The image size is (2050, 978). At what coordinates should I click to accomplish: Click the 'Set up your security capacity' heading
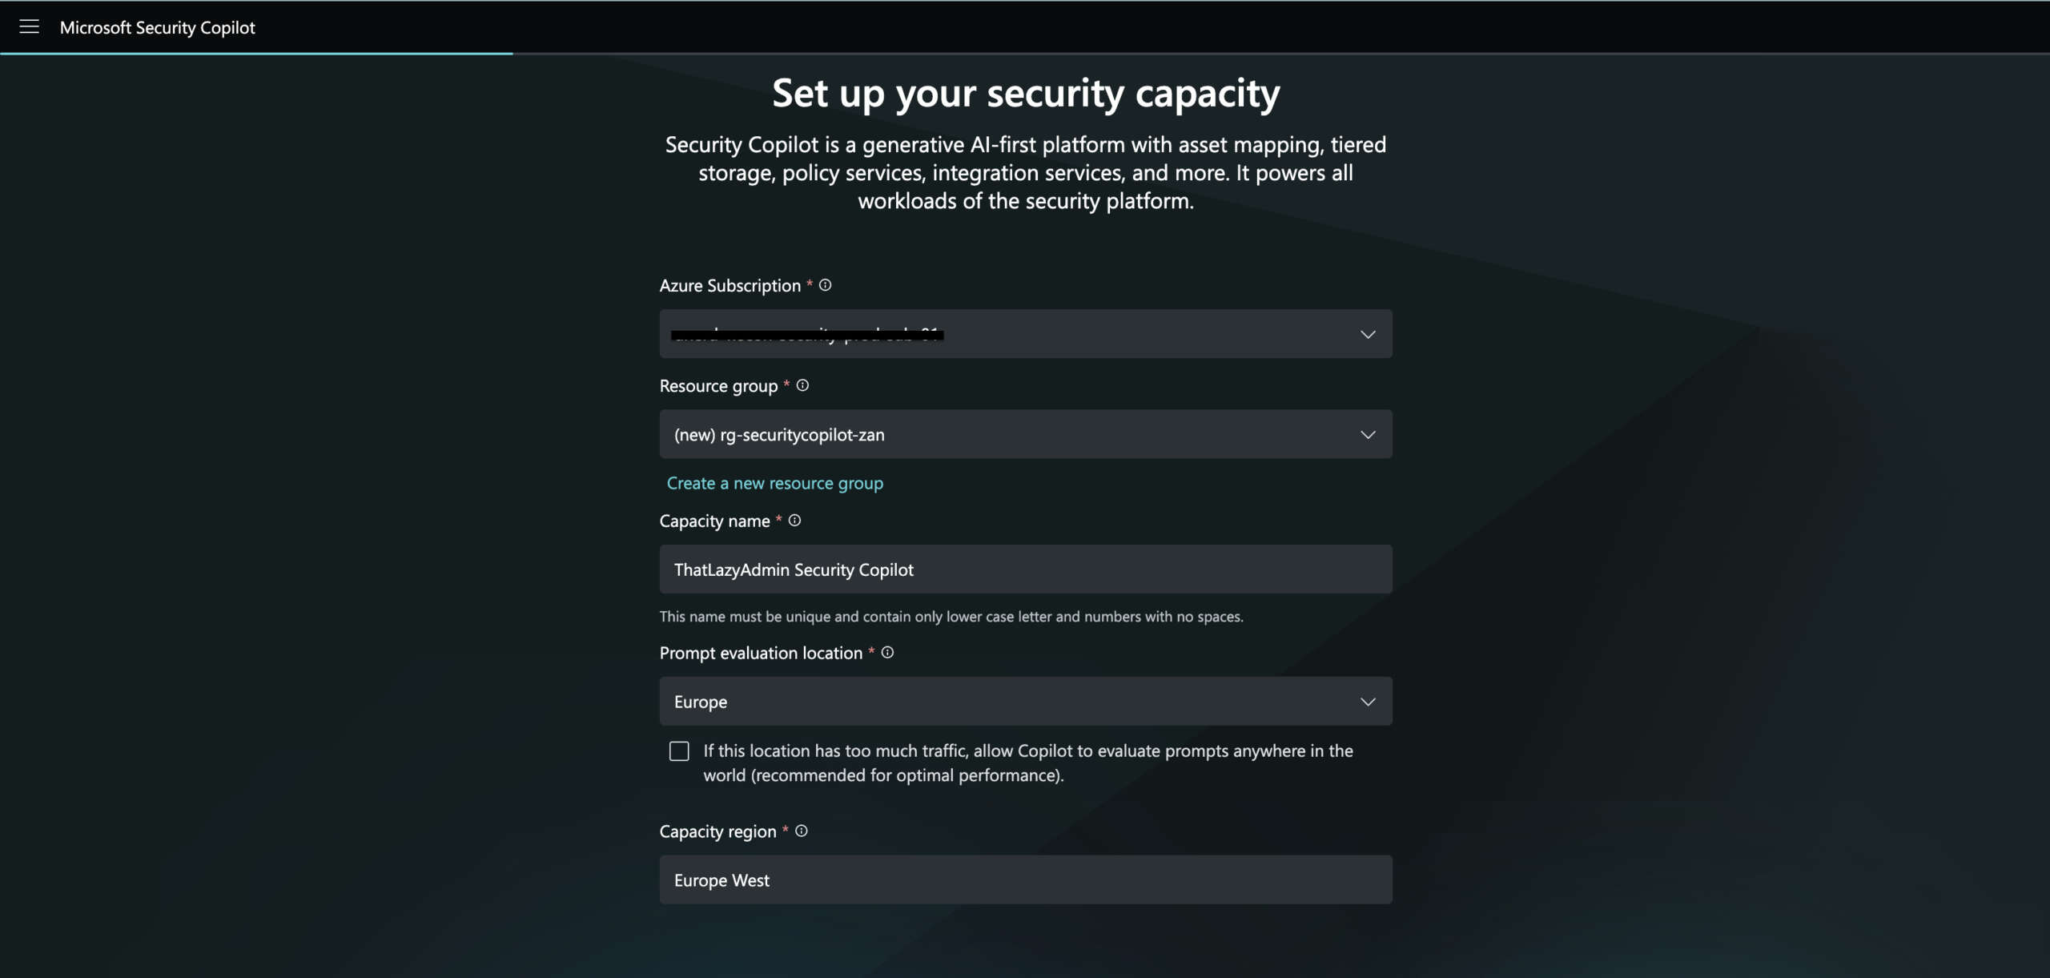click(x=1025, y=94)
